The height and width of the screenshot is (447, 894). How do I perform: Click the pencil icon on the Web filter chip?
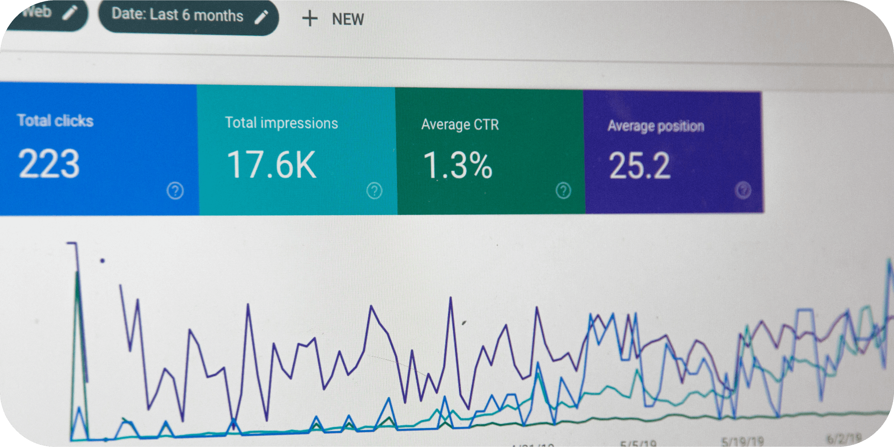click(x=70, y=13)
